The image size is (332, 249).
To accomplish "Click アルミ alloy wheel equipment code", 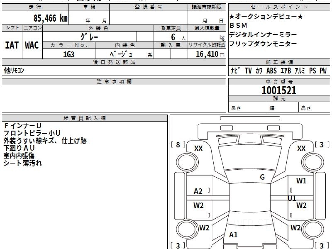I will pyautogui.click(x=300, y=71).
